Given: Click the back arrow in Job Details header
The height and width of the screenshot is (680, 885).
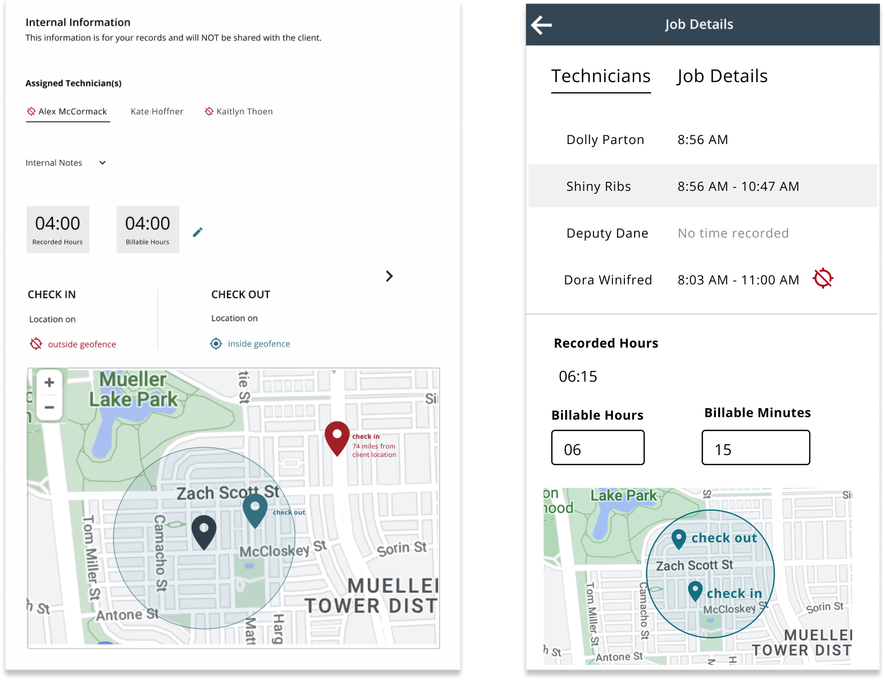Looking at the screenshot, I should (541, 25).
